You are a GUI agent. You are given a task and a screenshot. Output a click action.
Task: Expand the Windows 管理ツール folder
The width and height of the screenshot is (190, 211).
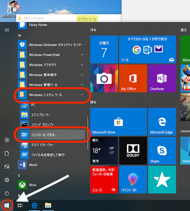[x=51, y=85]
